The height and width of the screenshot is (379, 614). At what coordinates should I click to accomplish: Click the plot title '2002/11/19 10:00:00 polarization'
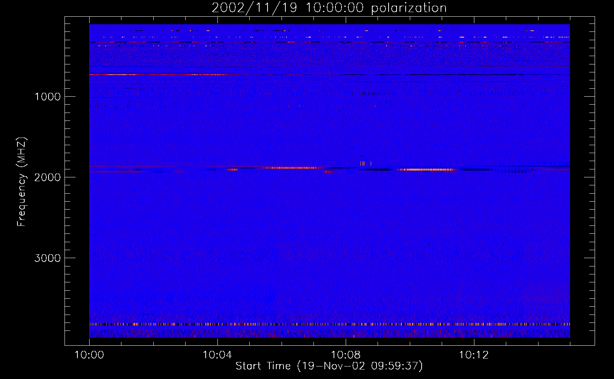coord(329,8)
